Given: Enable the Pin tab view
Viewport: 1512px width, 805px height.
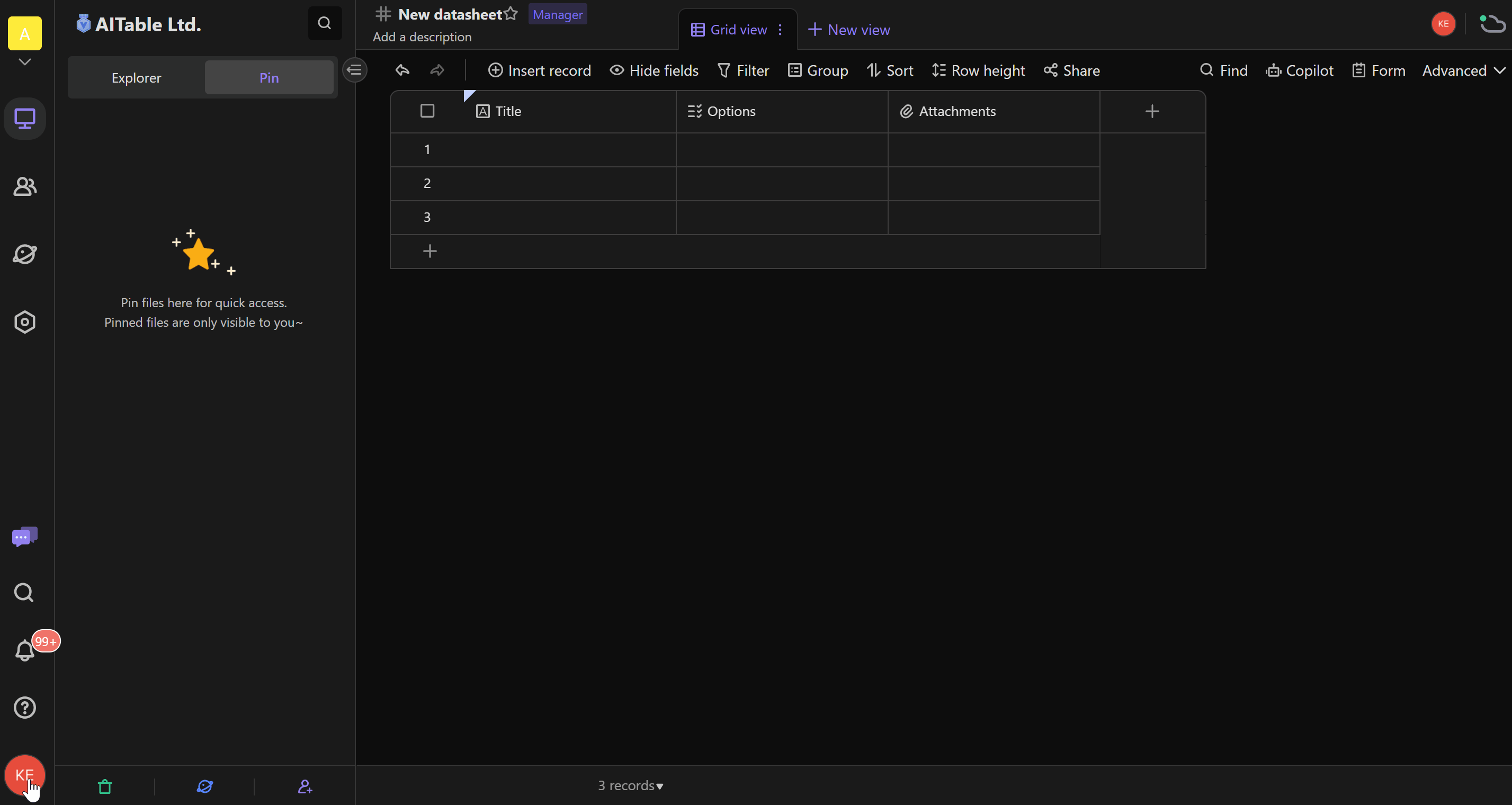Looking at the screenshot, I should pyautogui.click(x=269, y=77).
